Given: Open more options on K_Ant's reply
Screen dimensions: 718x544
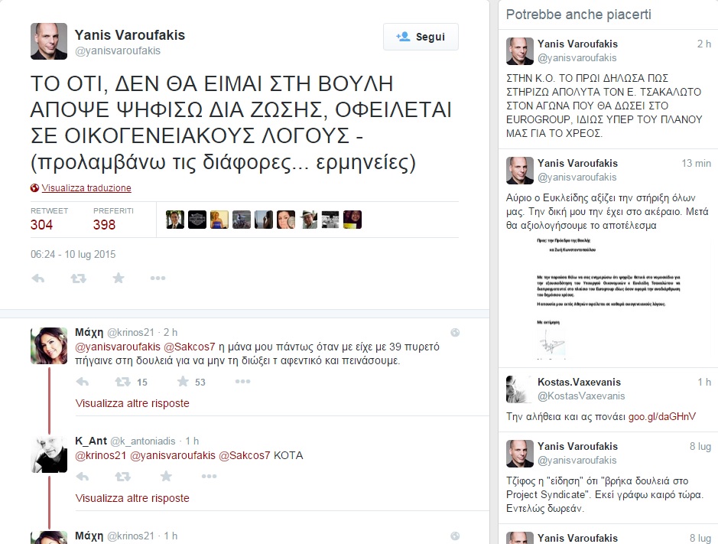Looking at the screenshot, I should point(209,476).
